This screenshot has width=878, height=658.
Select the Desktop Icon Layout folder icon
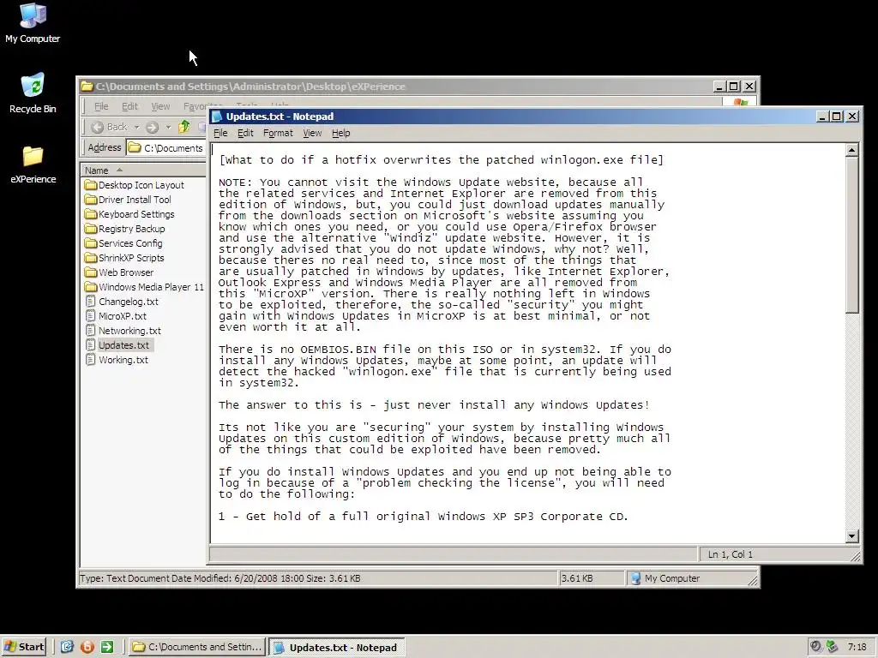pos(91,185)
